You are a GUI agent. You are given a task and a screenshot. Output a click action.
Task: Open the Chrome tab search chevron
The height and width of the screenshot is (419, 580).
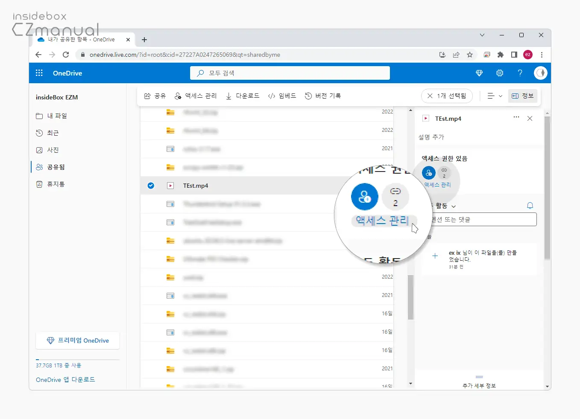click(x=482, y=35)
